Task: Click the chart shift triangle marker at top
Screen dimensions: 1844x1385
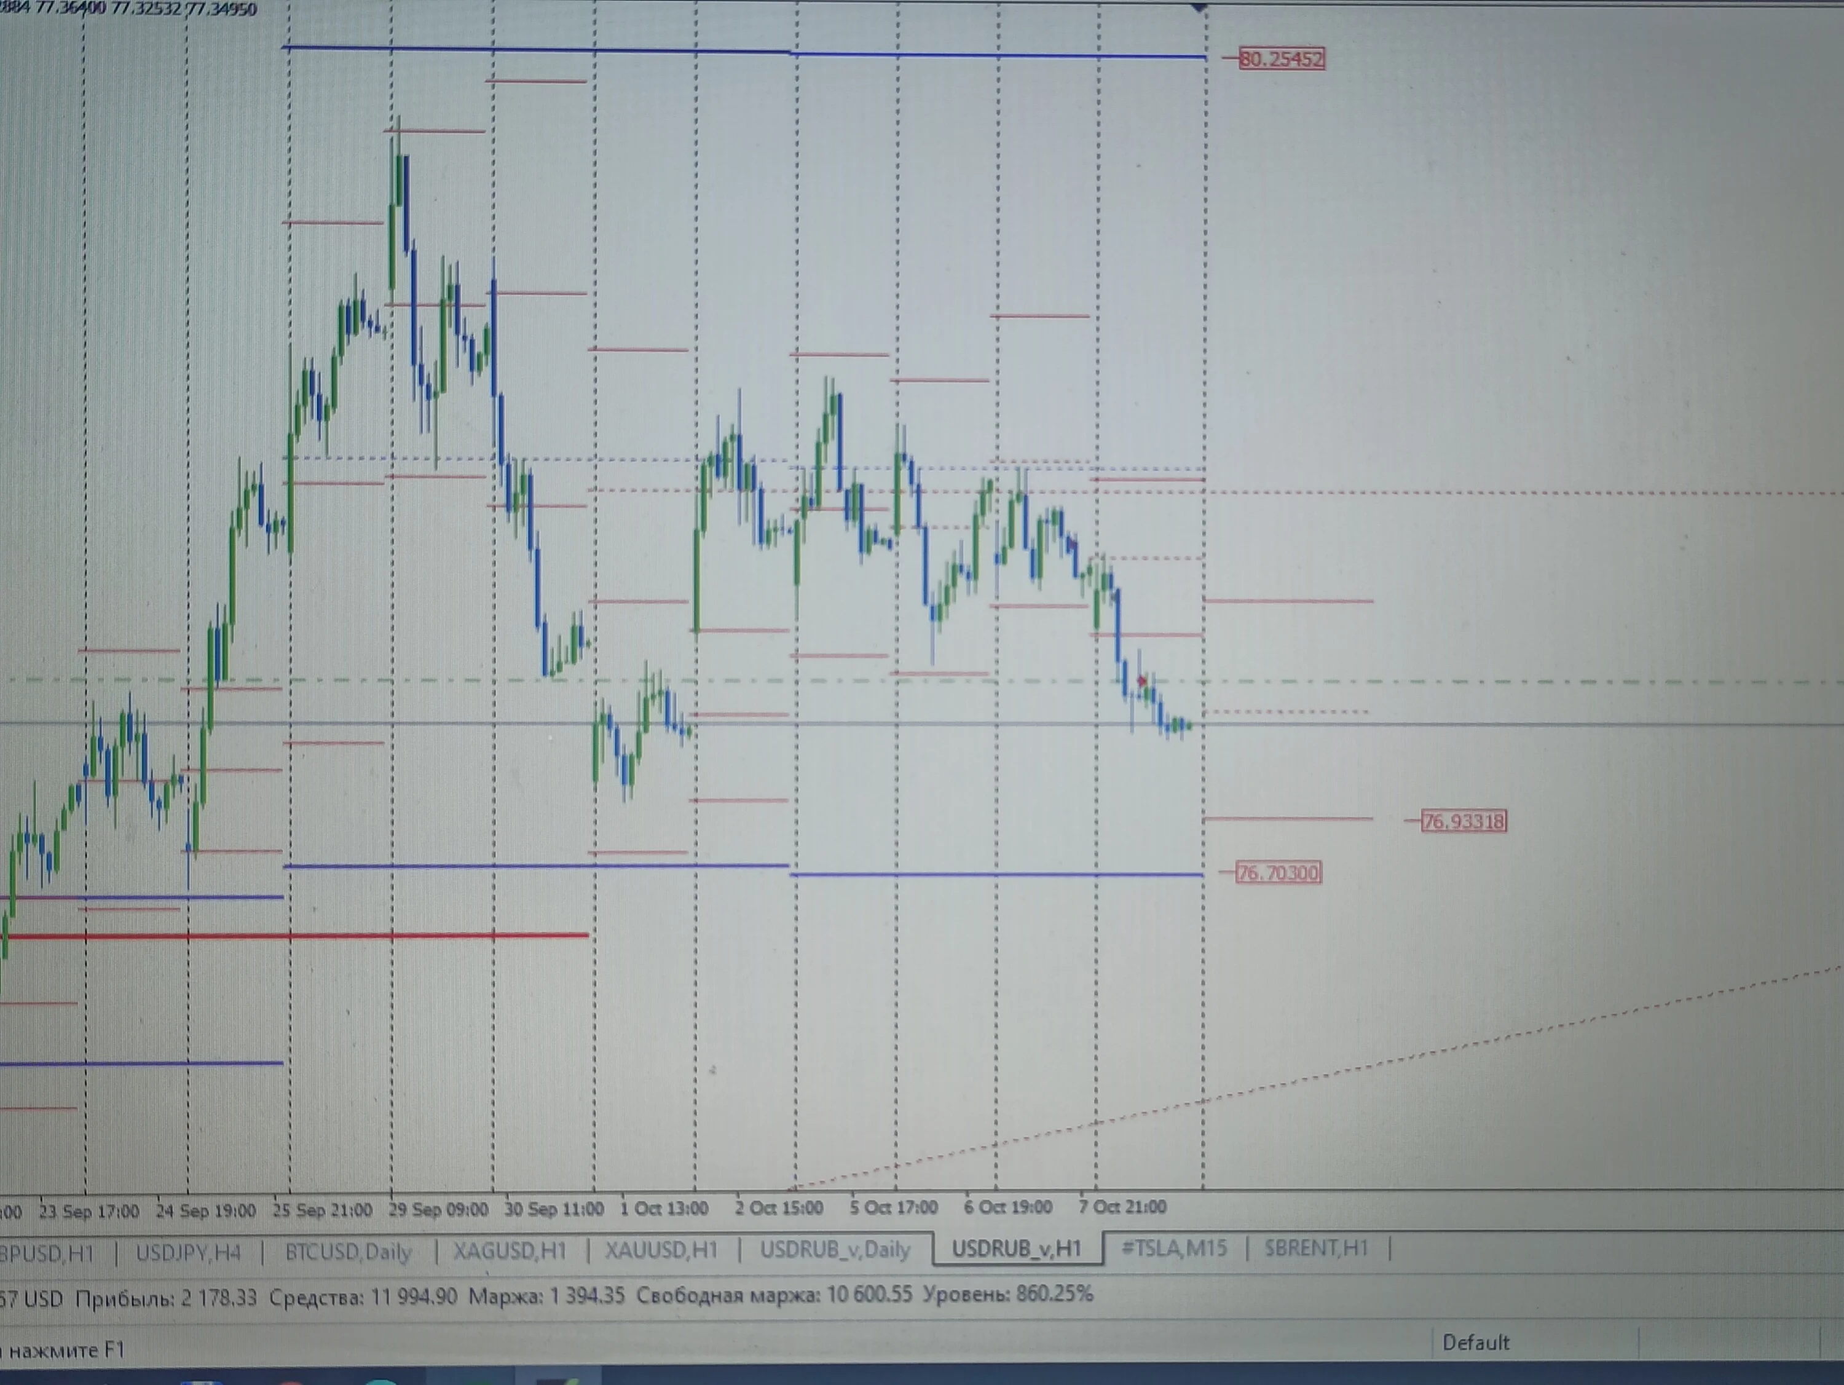Action: pyautogui.click(x=1199, y=7)
